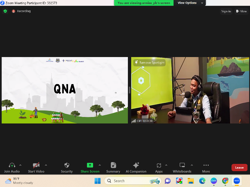
Task: Click the divider handle between shared screen and video
Action: point(129,90)
